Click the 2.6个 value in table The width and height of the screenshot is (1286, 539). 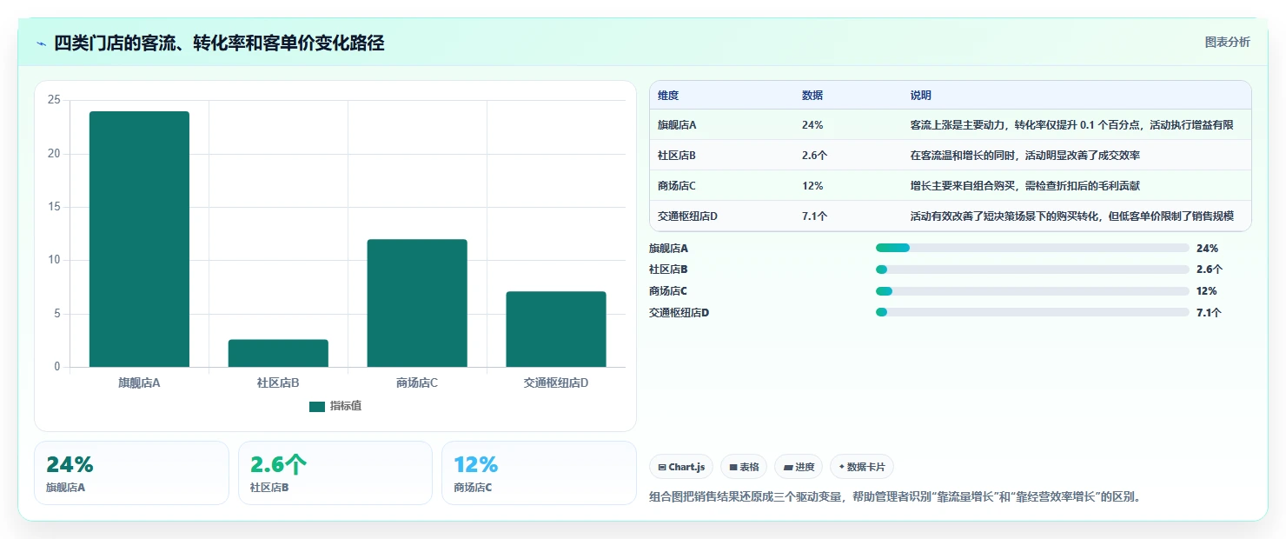[814, 155]
